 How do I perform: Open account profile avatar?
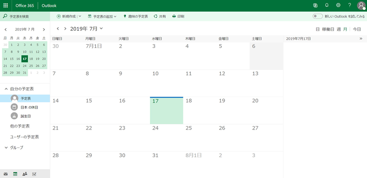point(361,6)
